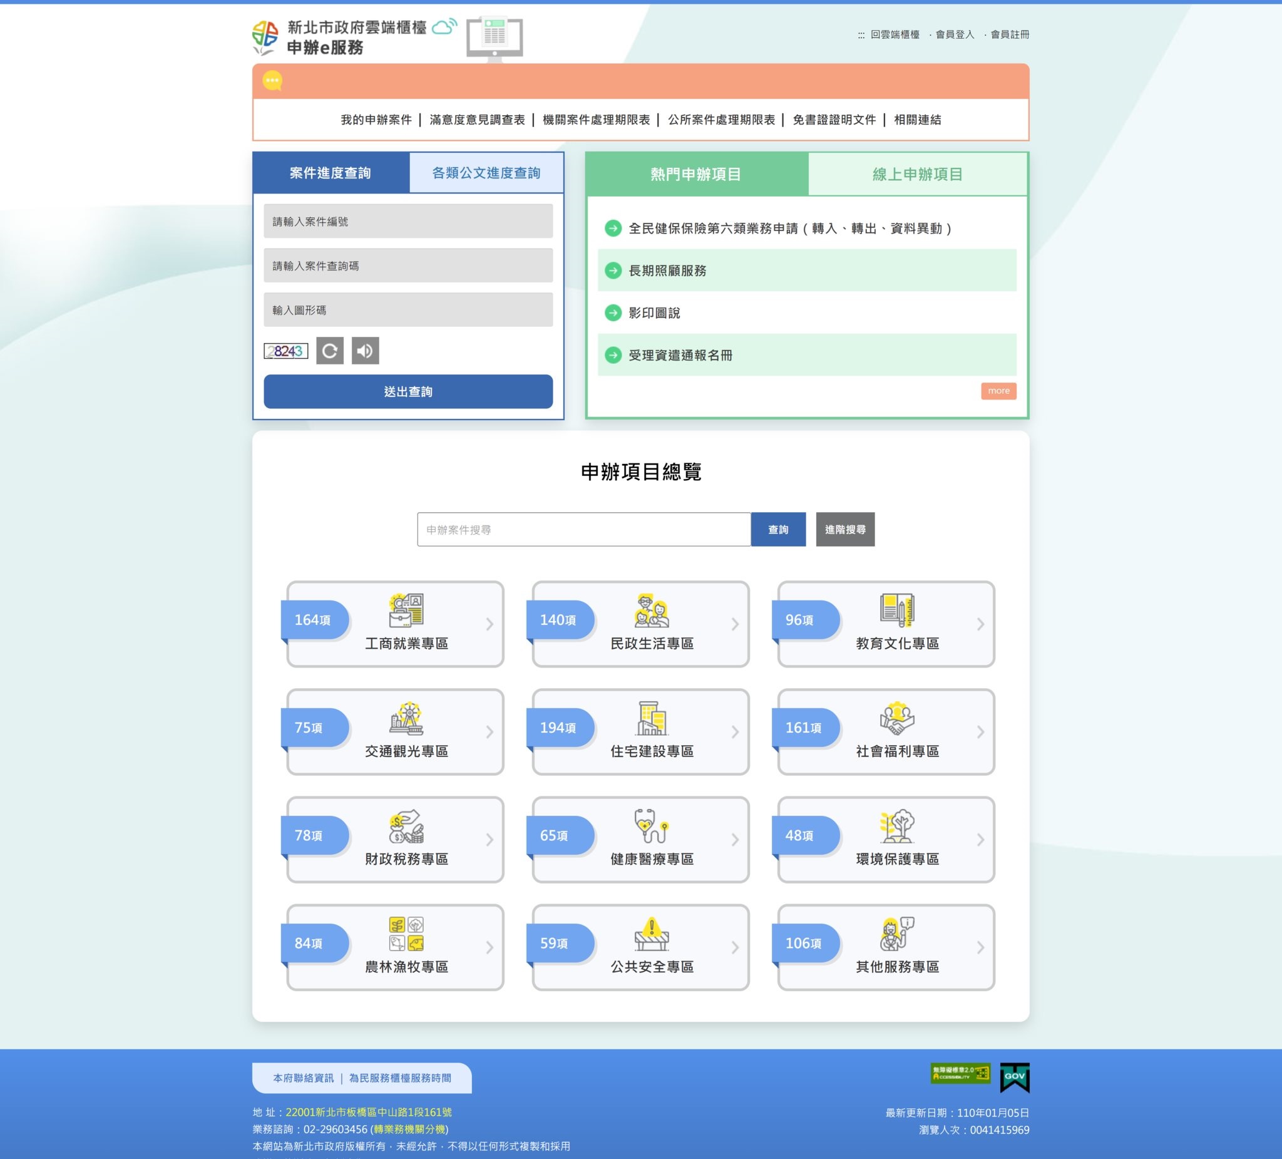Expand 社會福利專區 with its chevron arrow
Image resolution: width=1282 pixels, height=1159 pixels.
(x=980, y=731)
